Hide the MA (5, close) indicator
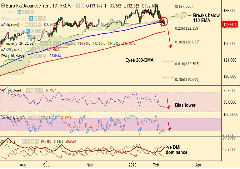 pyautogui.click(x=27, y=25)
